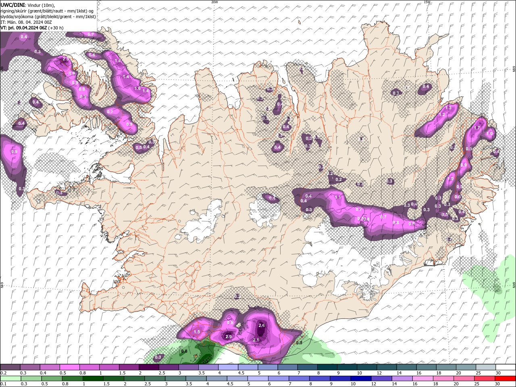Screen dimensions: 516x387
Task: Click upper legend swatch between 9 and 10
Action: point(347,367)
